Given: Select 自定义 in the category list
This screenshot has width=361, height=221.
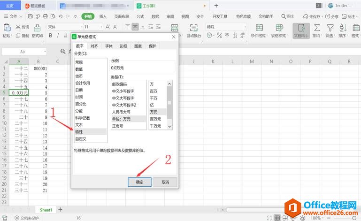Looking at the screenshot, I should point(91,139).
